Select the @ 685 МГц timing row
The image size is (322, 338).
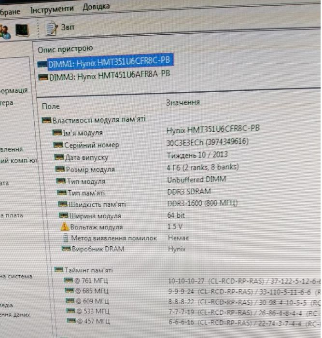[92, 291]
